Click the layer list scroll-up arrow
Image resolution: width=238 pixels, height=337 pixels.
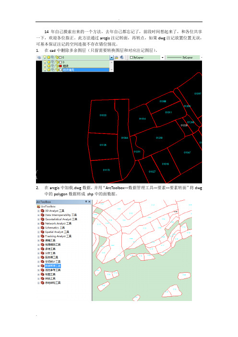coord(111,62)
